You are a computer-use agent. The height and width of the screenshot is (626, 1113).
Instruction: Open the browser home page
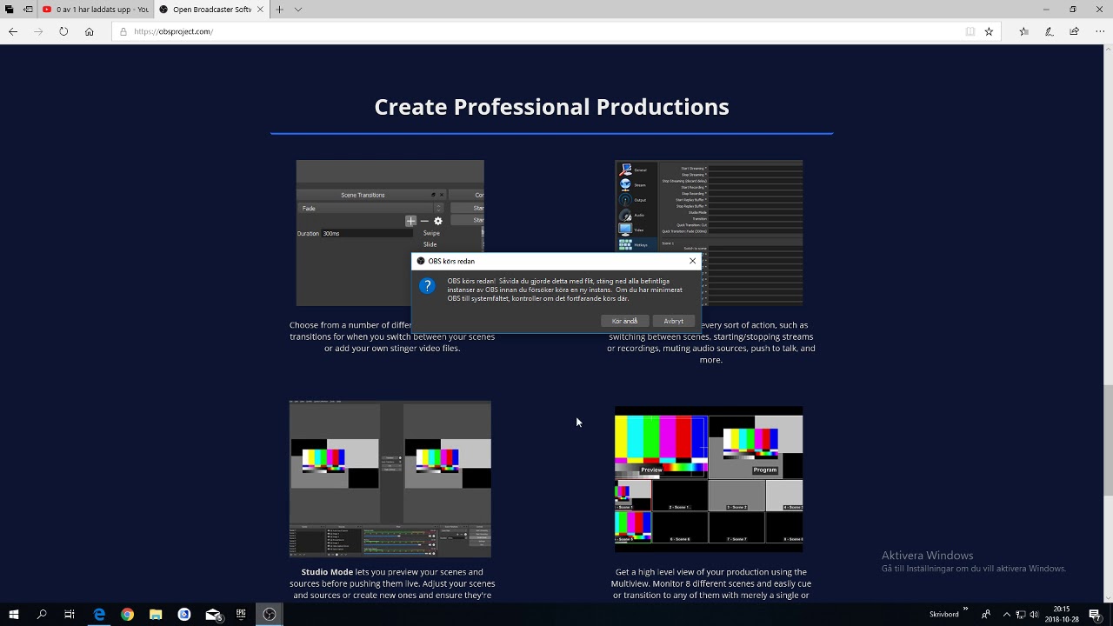[89, 31]
